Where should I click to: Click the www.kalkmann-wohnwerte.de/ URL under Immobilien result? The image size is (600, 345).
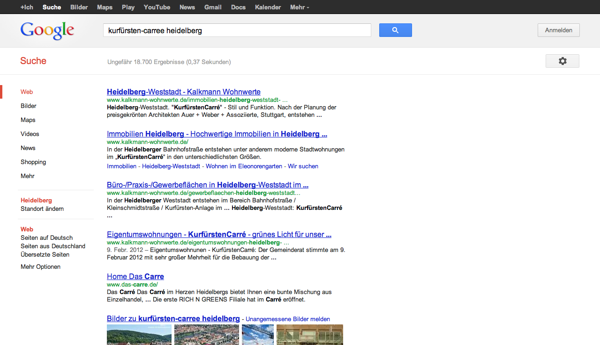[148, 142]
